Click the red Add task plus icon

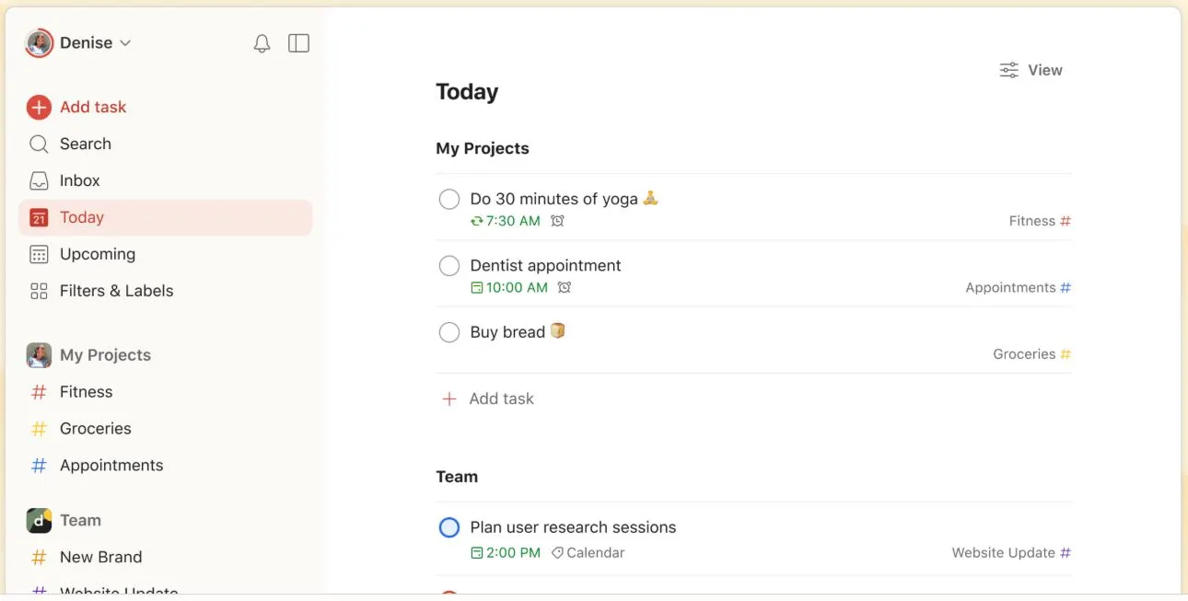click(x=39, y=108)
